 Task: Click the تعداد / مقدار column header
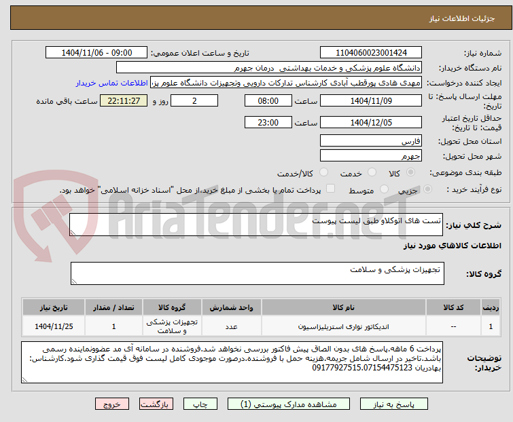113,307
